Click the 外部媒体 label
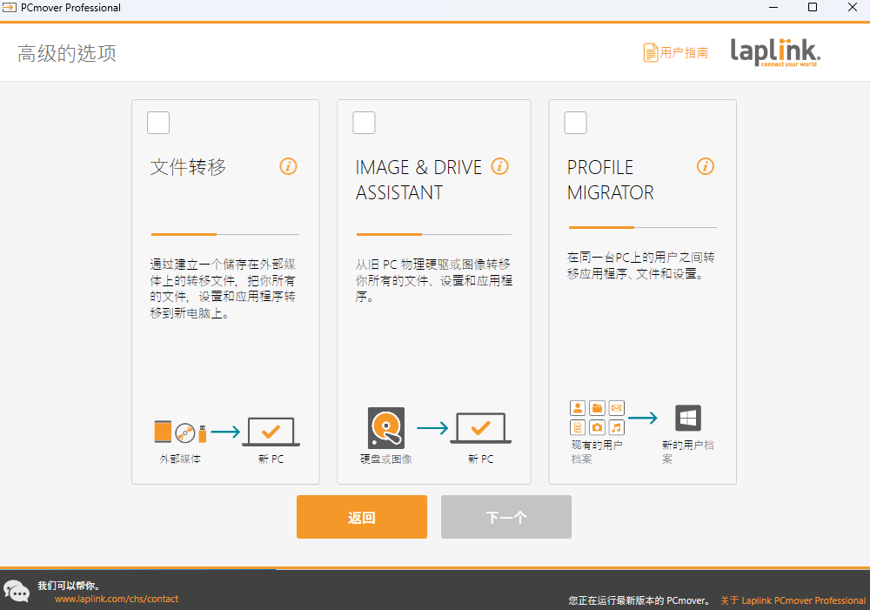Screen dimensions: 870x610 [x=180, y=459]
